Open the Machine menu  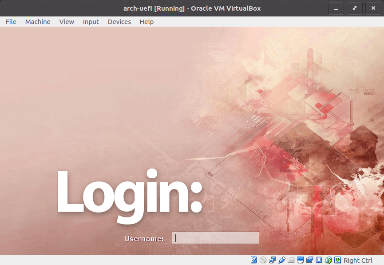[38, 22]
